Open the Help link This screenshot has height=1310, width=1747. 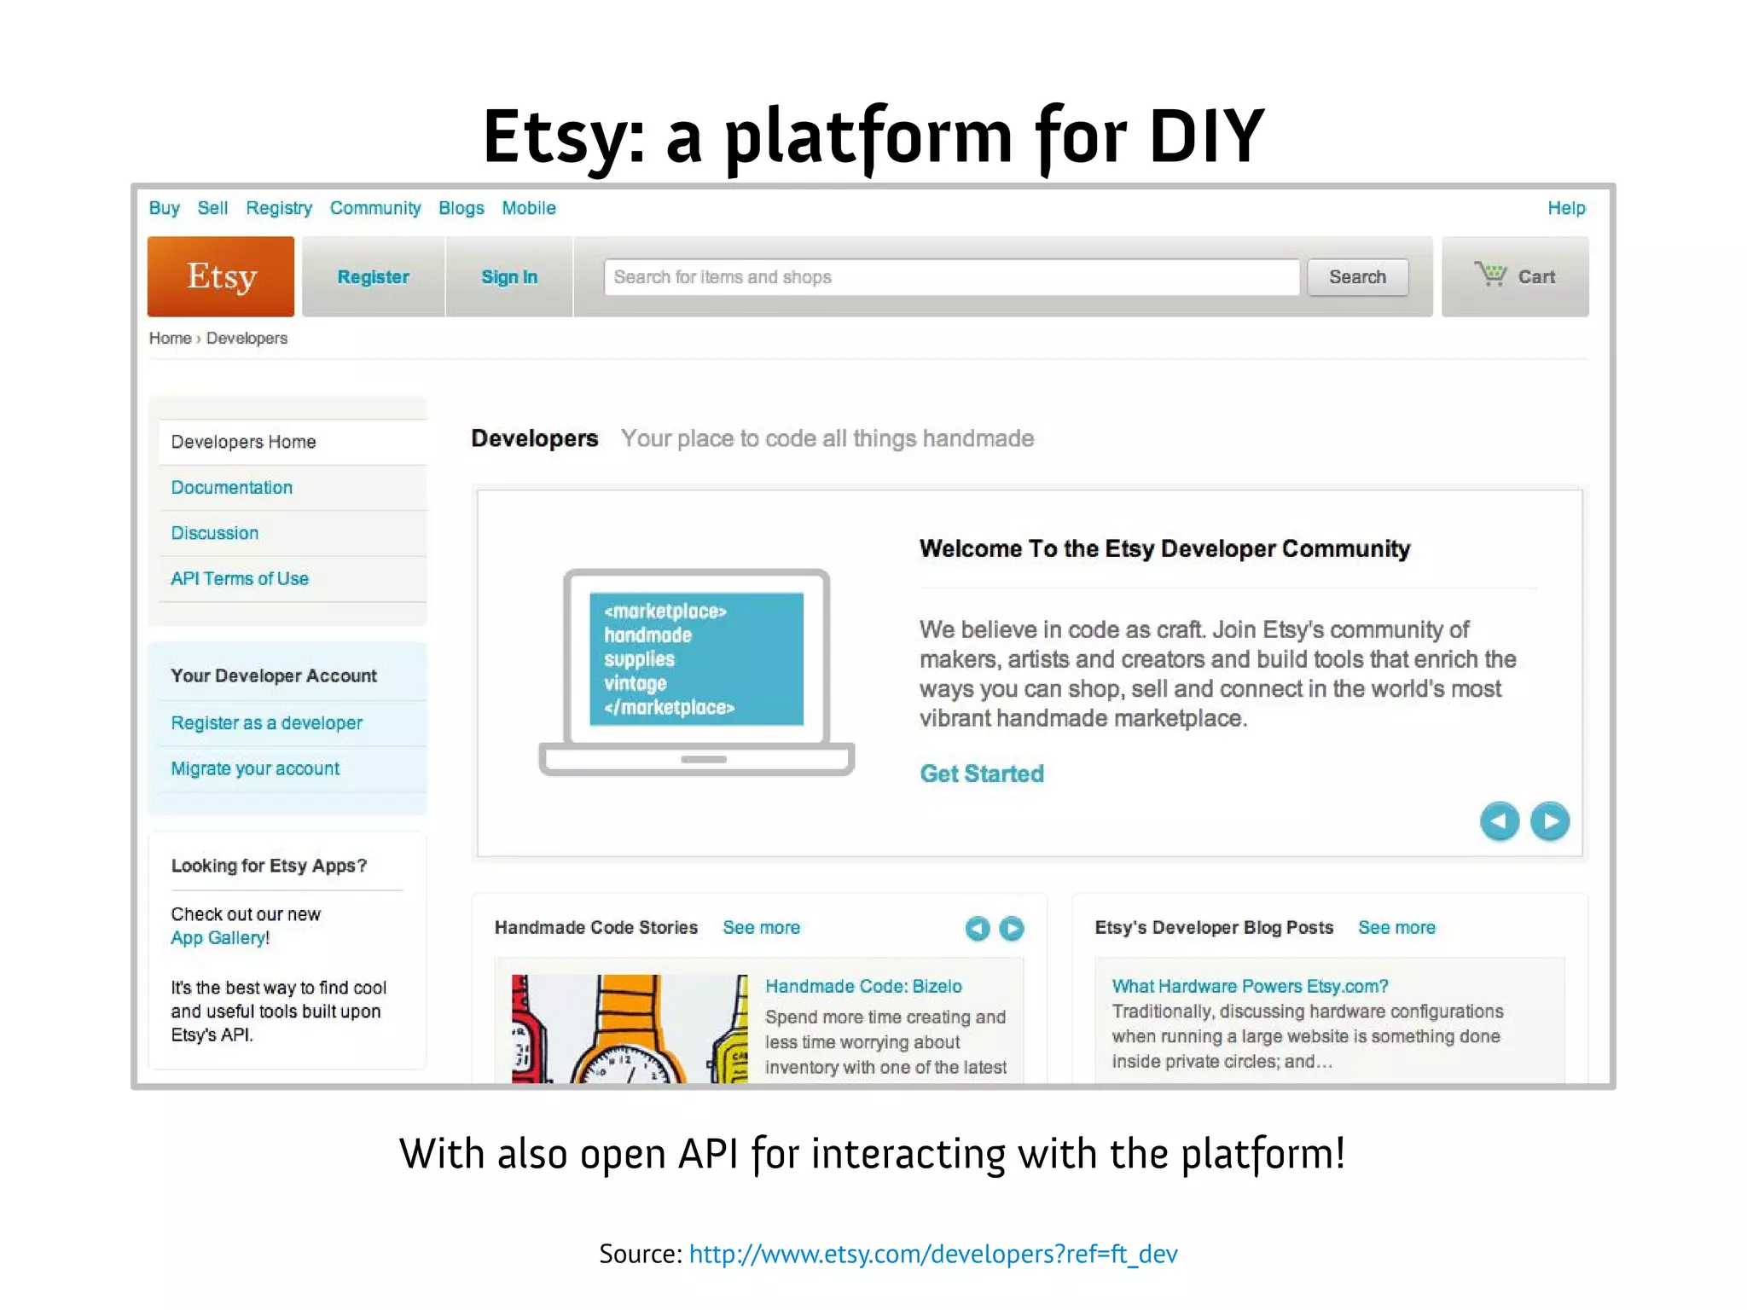coord(1566,208)
